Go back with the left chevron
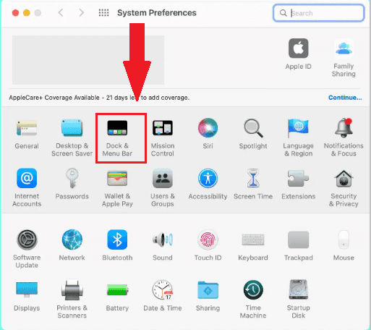 (61, 12)
